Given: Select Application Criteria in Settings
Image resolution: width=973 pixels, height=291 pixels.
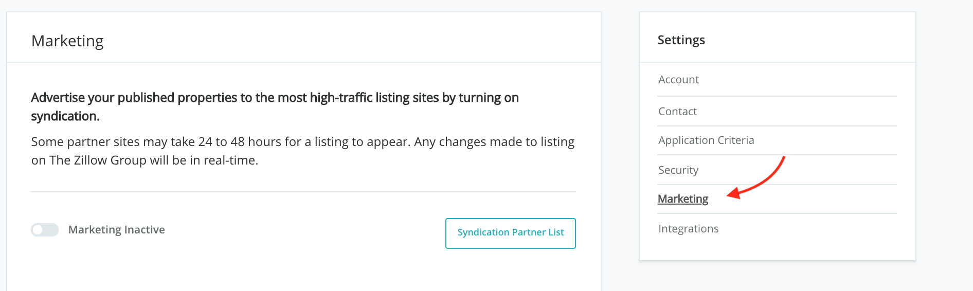Looking at the screenshot, I should click(706, 140).
